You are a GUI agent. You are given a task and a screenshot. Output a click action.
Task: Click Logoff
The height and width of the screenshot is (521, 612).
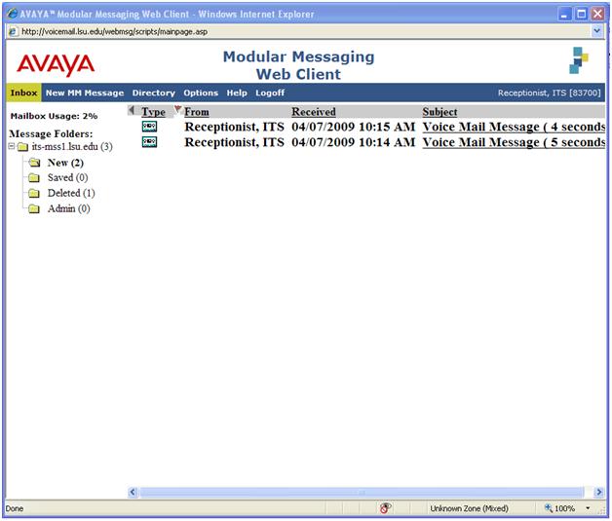coord(270,93)
